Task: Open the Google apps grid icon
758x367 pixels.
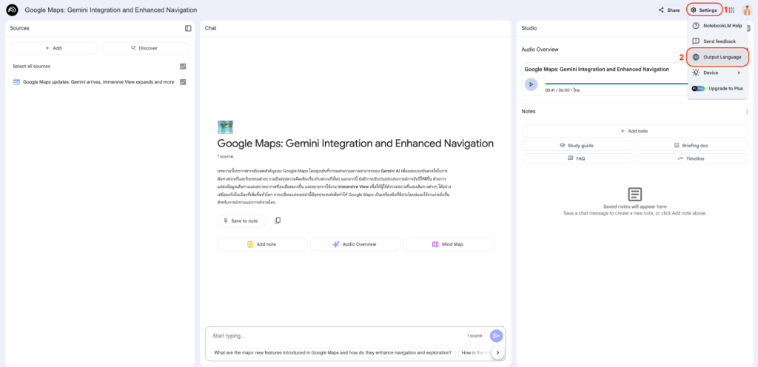Action: pos(731,10)
